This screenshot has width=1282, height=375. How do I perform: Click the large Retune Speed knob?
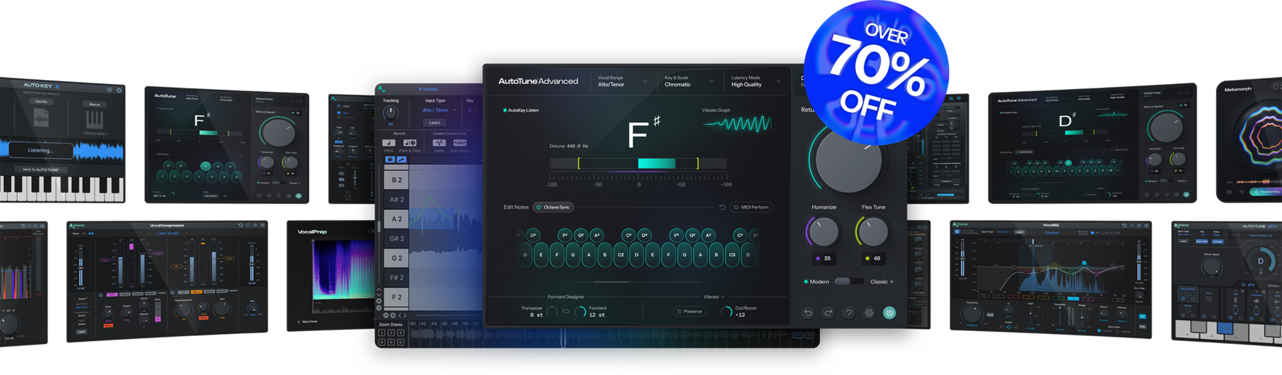849,159
